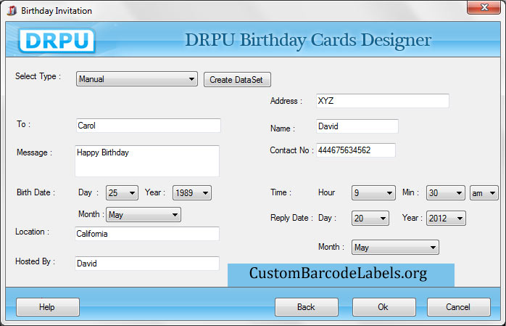Click the Location field containing California

pyautogui.click(x=147, y=234)
